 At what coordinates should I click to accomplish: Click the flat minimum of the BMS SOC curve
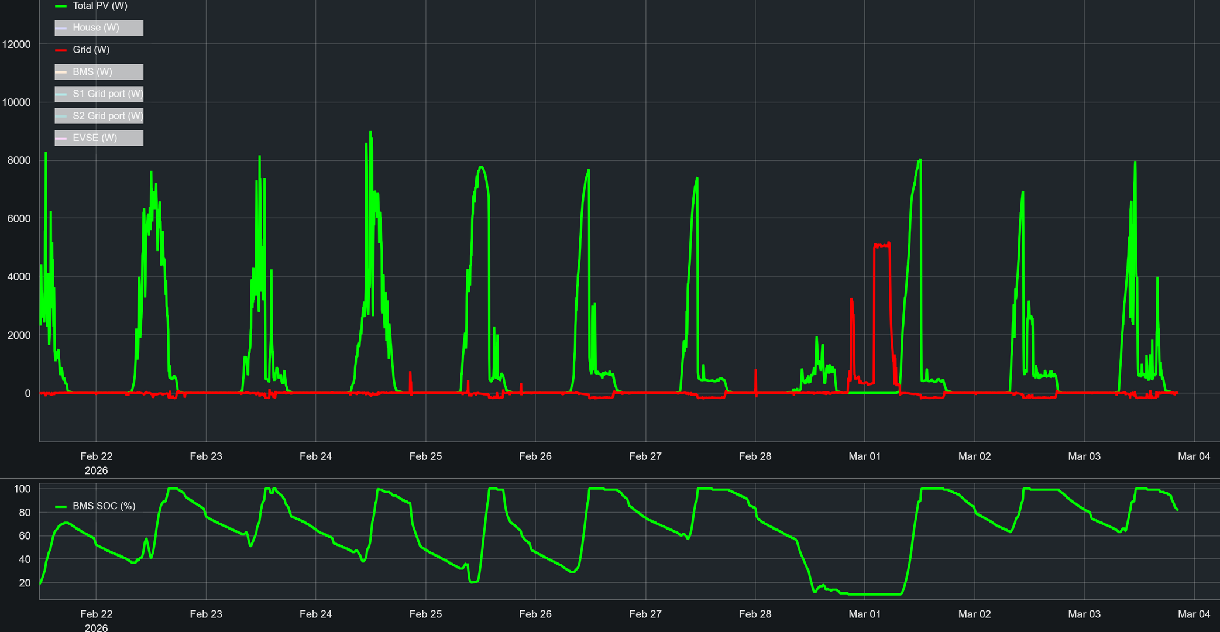tap(875, 594)
